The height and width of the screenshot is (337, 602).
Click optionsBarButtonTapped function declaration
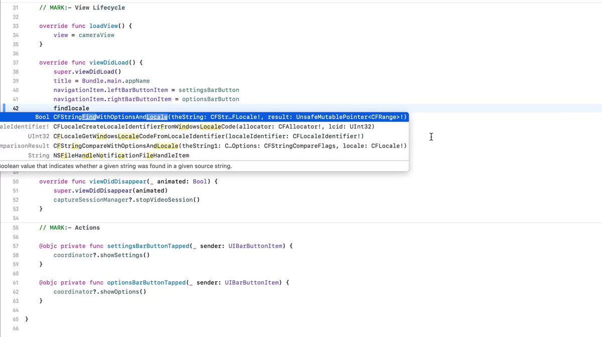click(164, 282)
